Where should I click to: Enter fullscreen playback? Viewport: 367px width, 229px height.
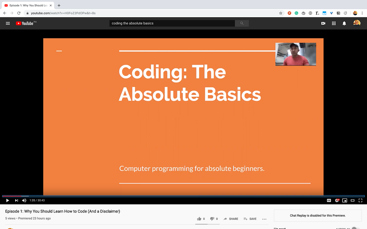coord(361,200)
